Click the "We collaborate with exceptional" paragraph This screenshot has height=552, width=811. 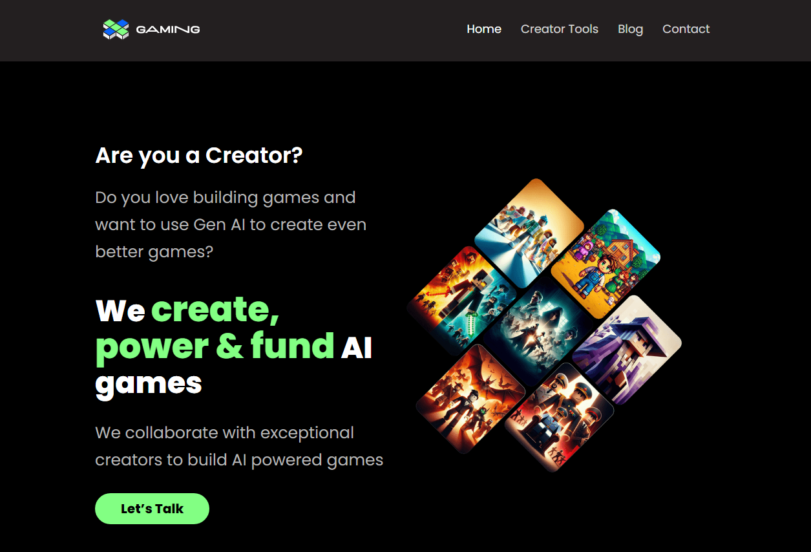click(x=239, y=446)
